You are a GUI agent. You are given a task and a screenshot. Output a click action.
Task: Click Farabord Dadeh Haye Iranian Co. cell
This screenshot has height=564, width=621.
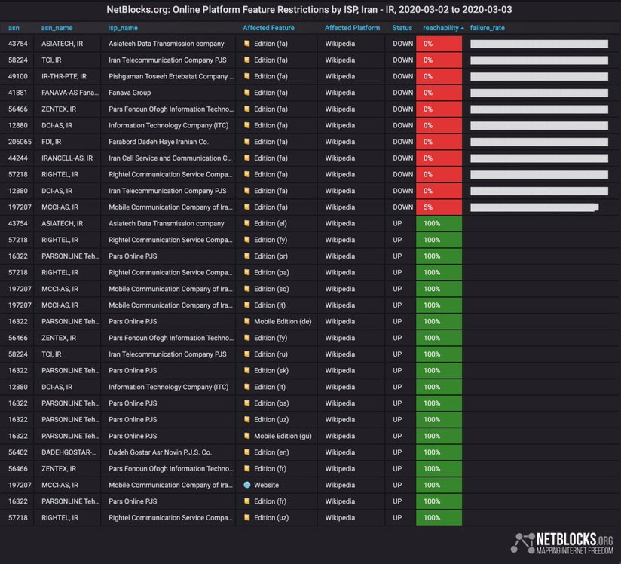pyautogui.click(x=158, y=142)
